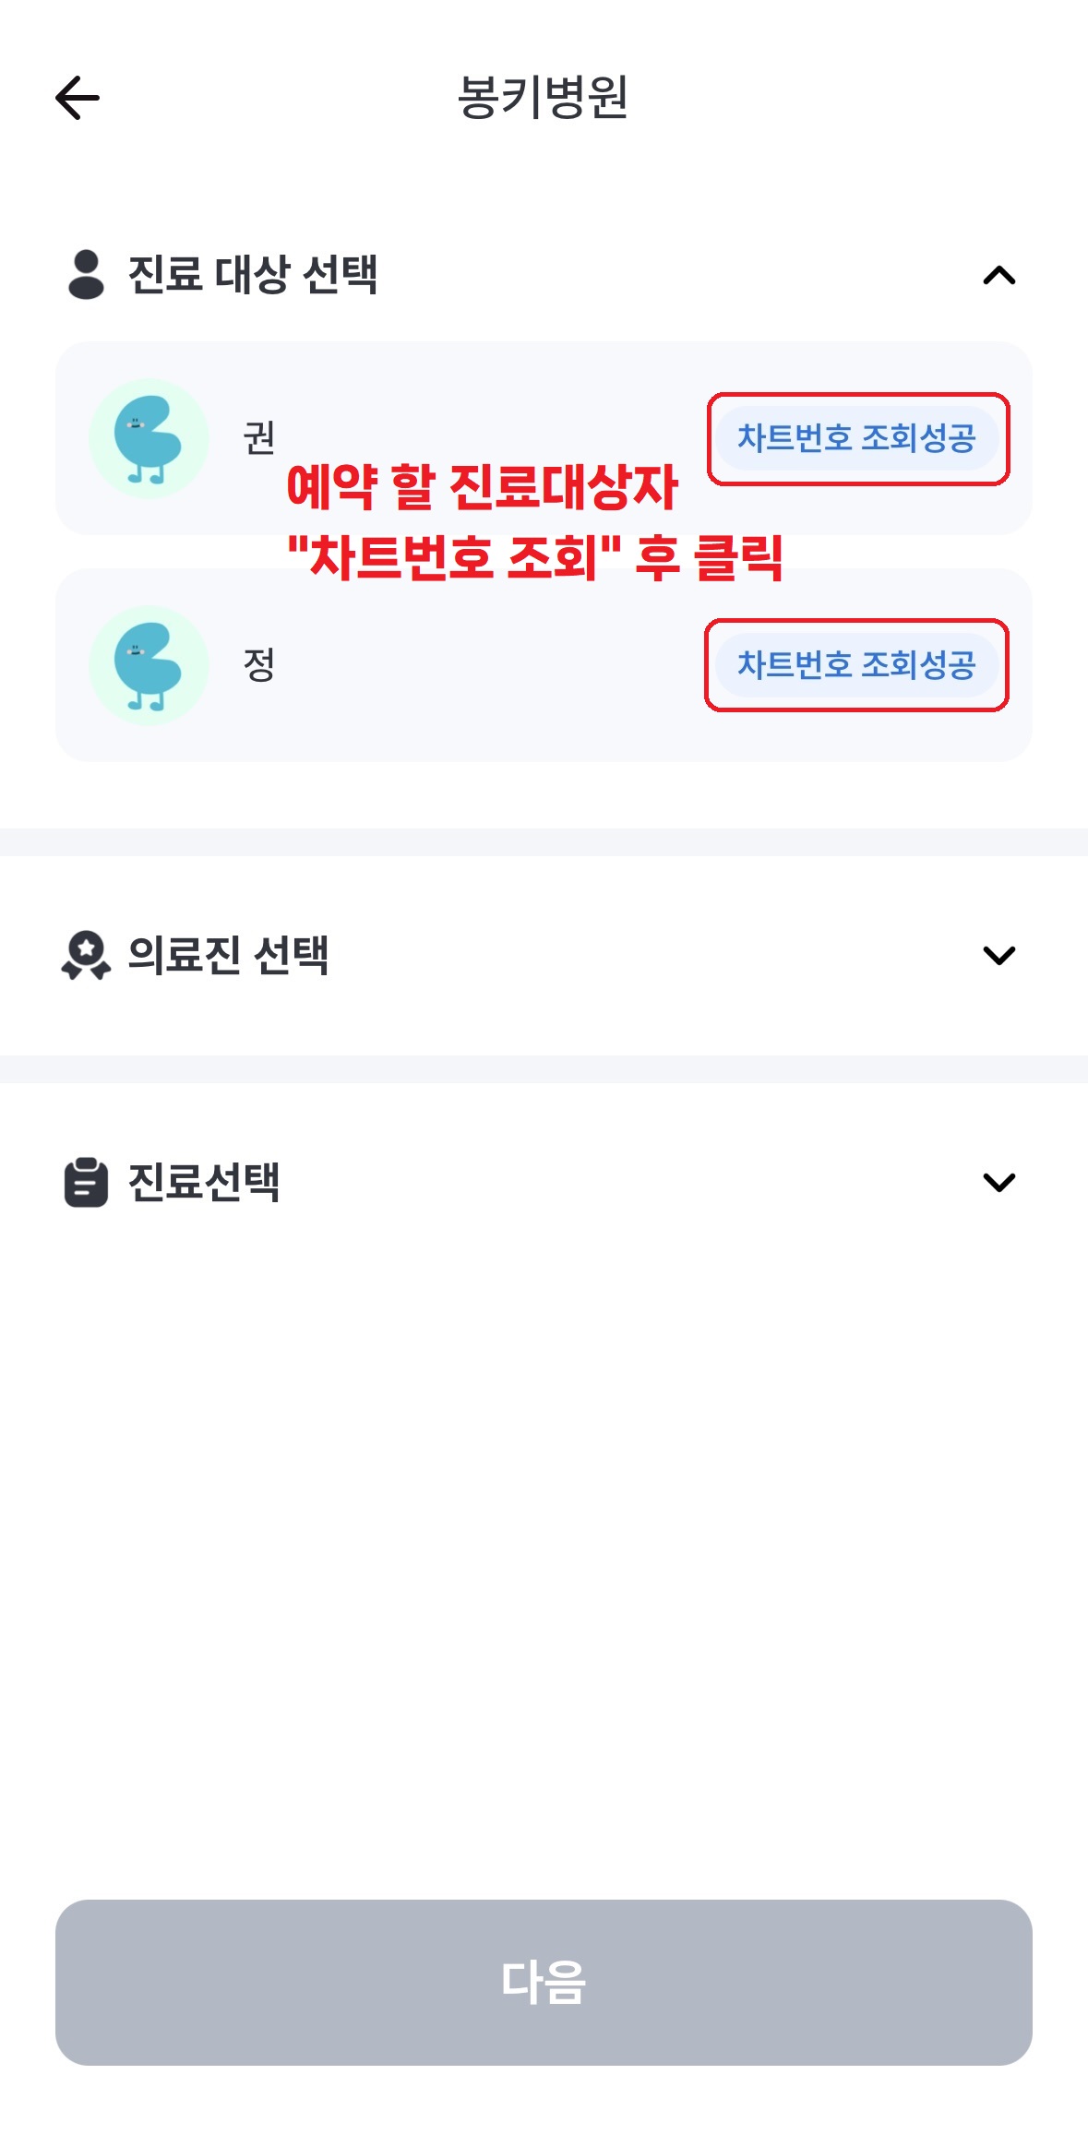The width and height of the screenshot is (1088, 2146).
Task: Select patient name 권
Action: click(259, 437)
